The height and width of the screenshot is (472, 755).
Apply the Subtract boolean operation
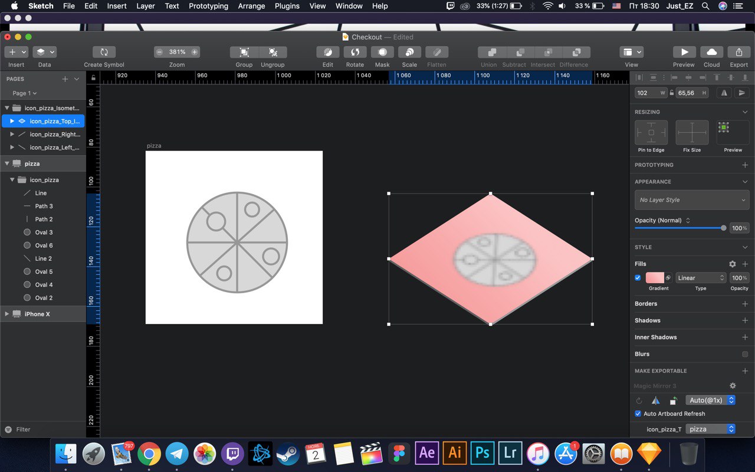(520, 52)
